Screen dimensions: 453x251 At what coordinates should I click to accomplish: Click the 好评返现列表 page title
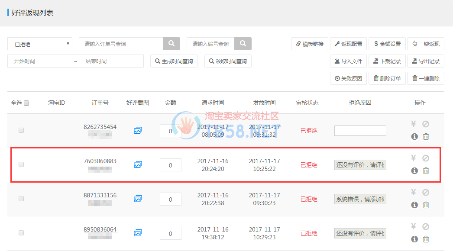point(32,13)
